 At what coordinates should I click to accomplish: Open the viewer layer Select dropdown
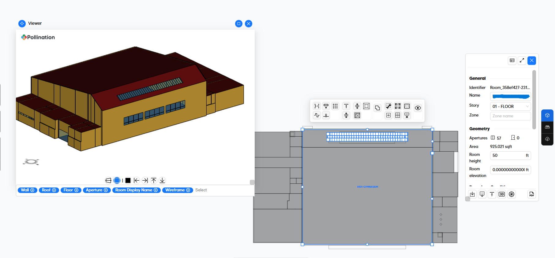pos(201,190)
